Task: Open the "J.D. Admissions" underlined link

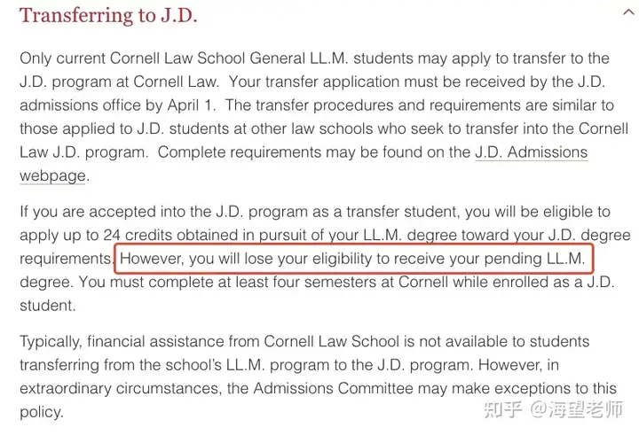Action: coord(531,152)
